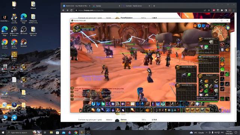Launch the World 1.12.1 WoW shortcut

tap(24, 68)
